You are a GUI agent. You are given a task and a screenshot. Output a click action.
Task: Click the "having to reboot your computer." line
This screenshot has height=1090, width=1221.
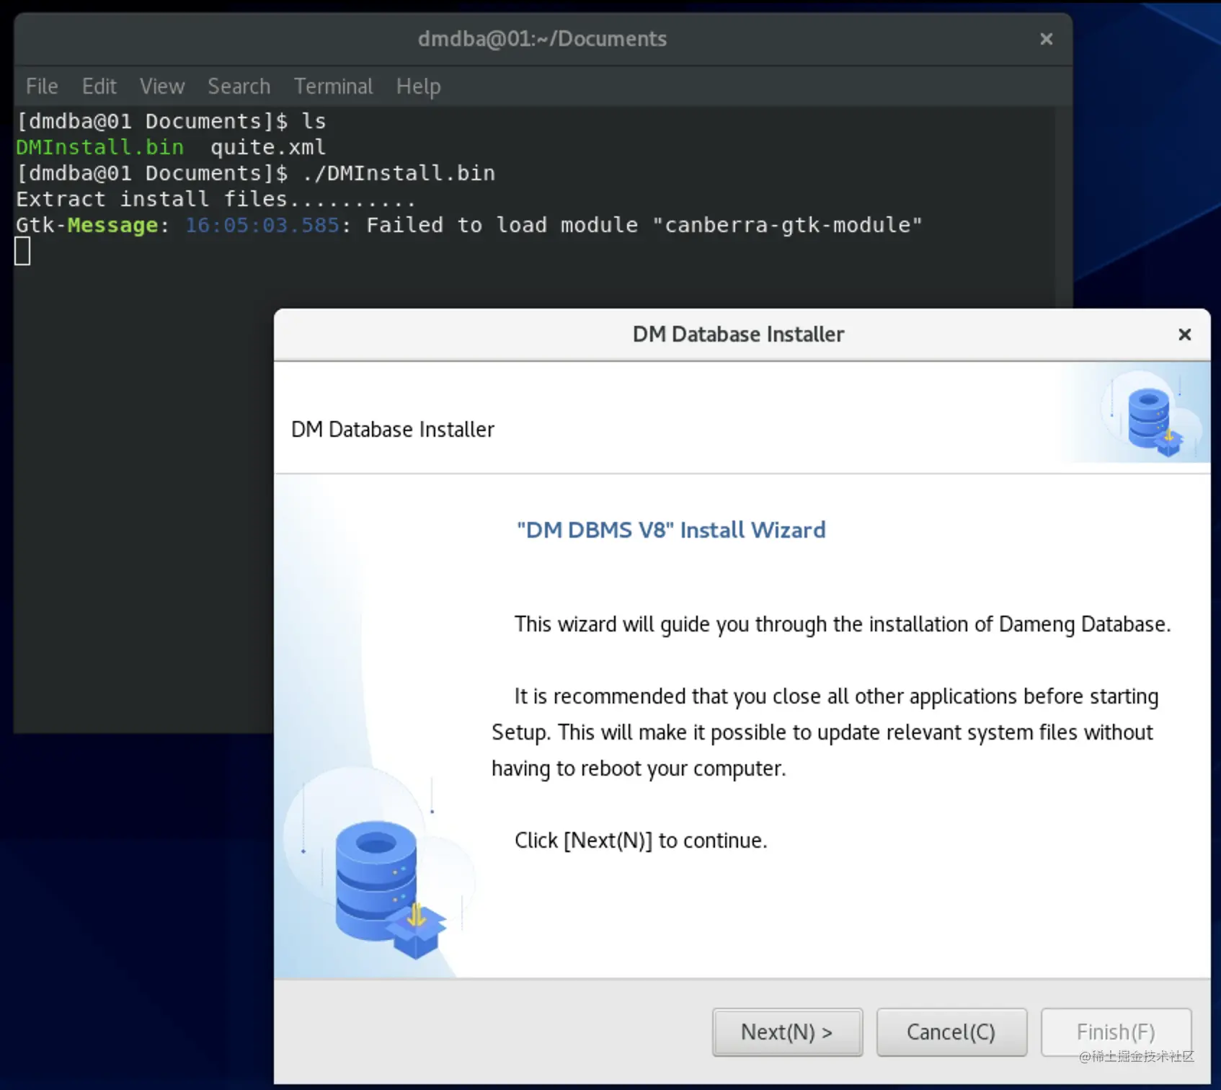[x=639, y=768]
